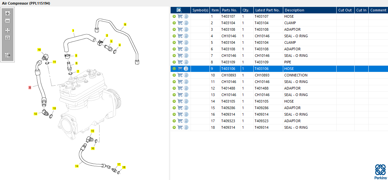Click the list-with-arrow export icon
Viewport: 388px width, 180px height.
[8, 55]
